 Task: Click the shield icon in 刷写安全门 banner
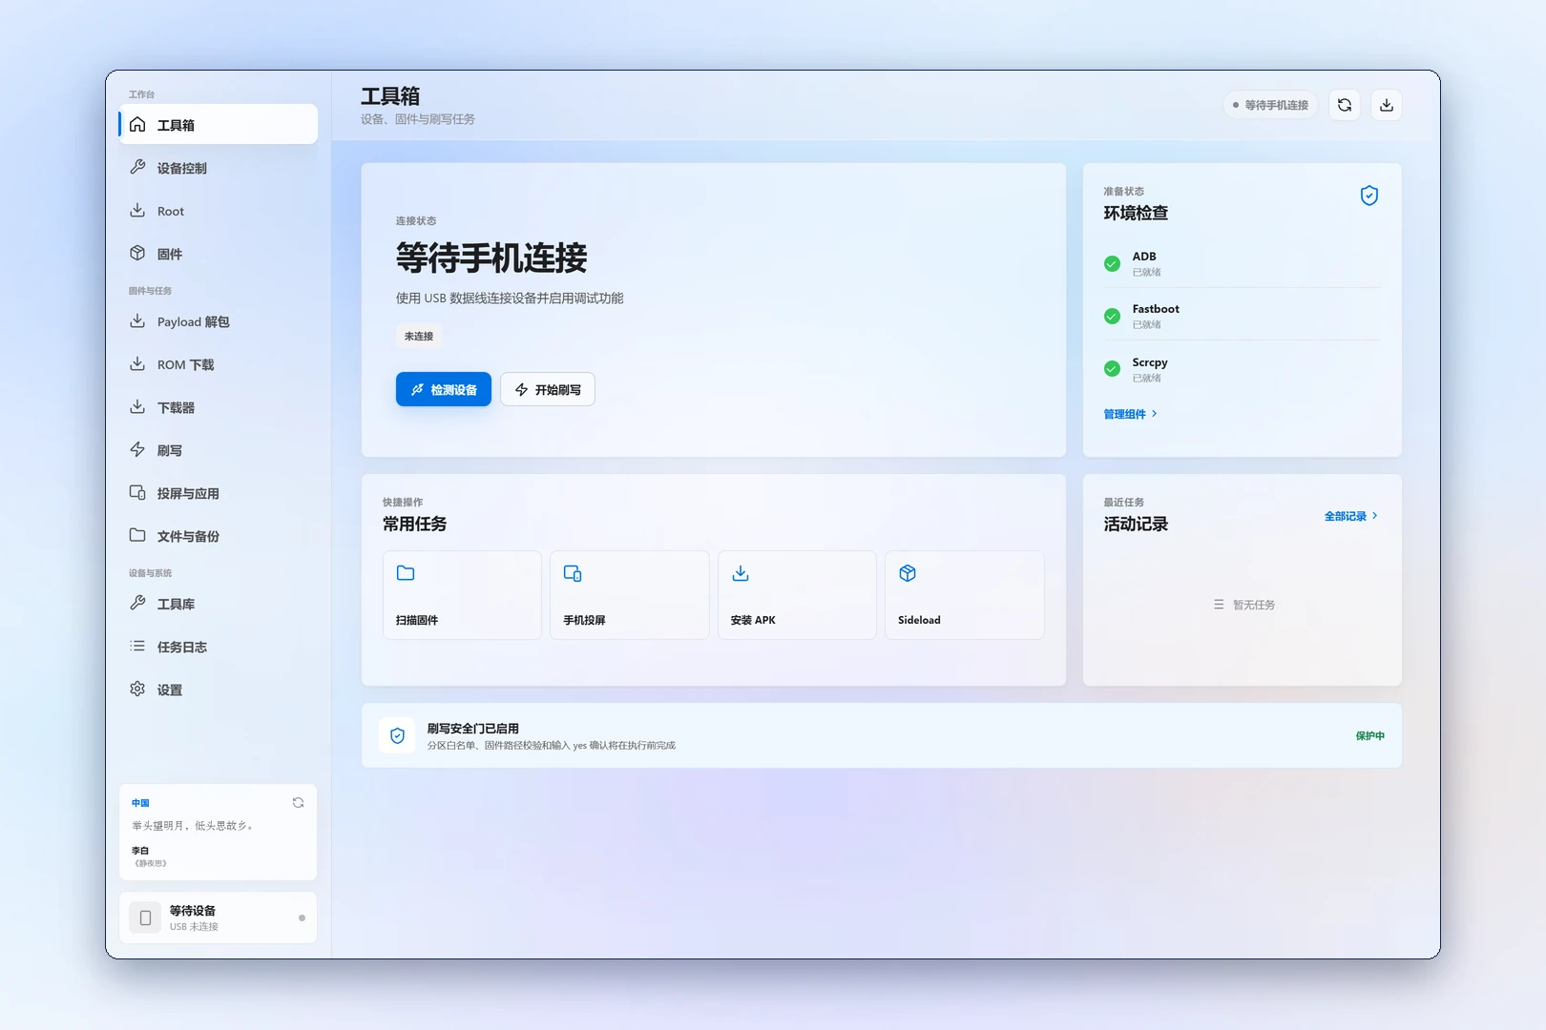point(397,735)
